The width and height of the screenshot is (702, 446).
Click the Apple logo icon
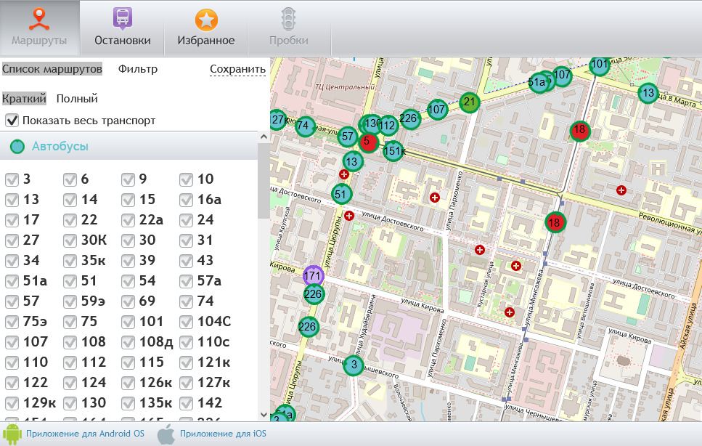(x=166, y=434)
